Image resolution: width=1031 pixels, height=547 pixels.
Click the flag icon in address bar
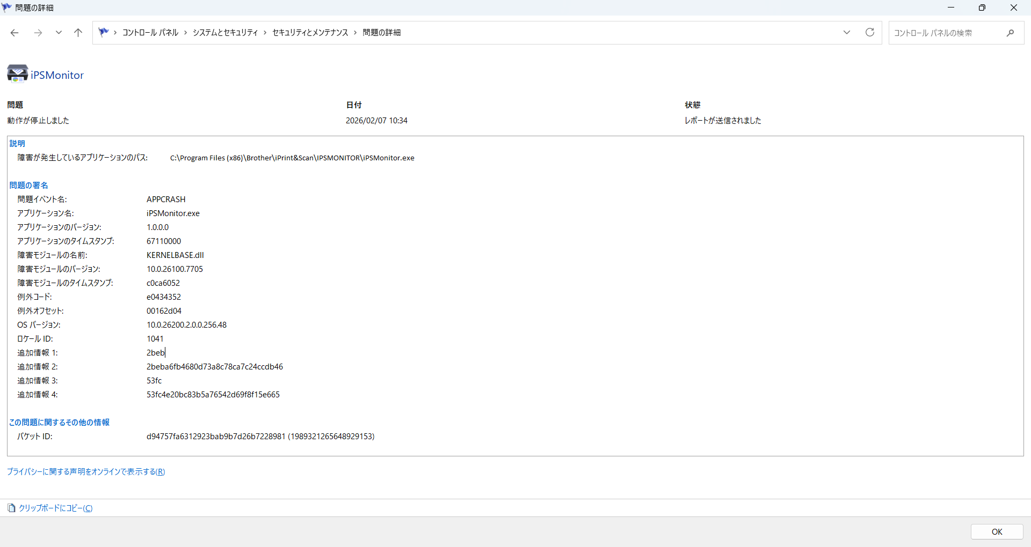click(x=104, y=32)
